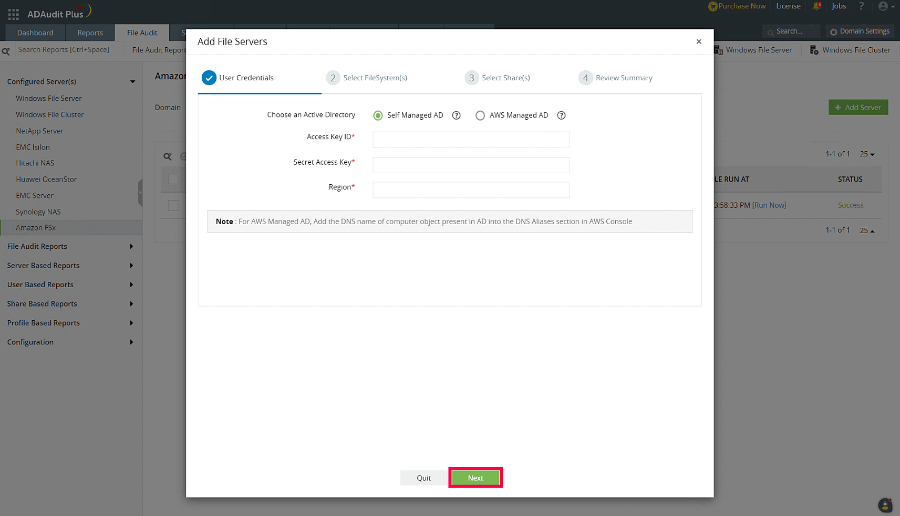Open the chat assistant icon at bottom right
Screen dimensions: 900x516
(x=885, y=505)
